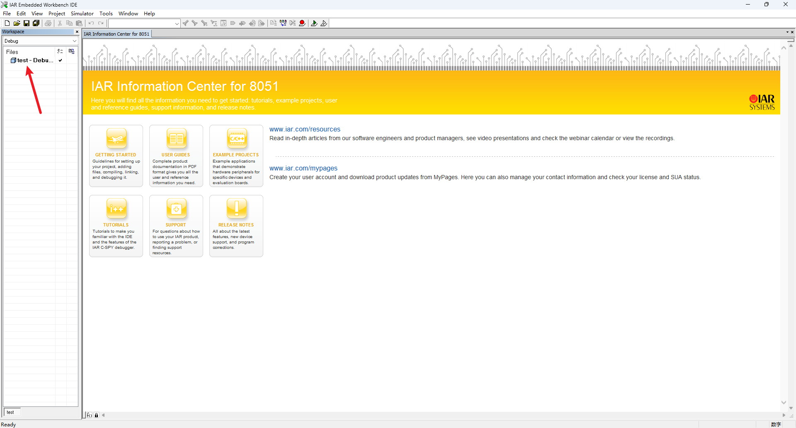Open the Project menu
This screenshot has height=428, width=796.
(57, 13)
